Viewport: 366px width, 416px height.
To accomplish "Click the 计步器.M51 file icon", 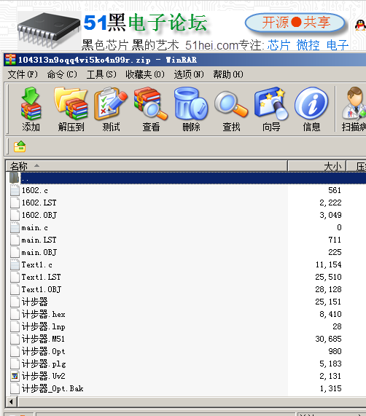I will click(15, 339).
